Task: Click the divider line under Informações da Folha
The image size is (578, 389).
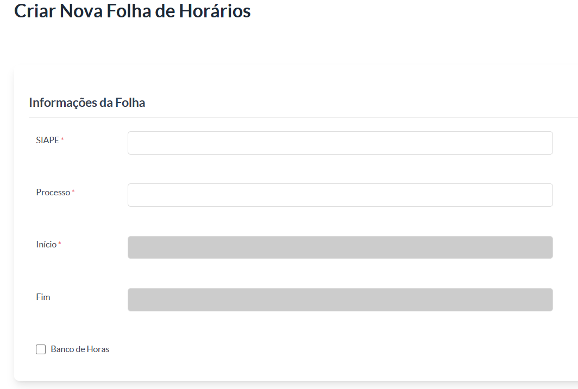Action: click(303, 117)
